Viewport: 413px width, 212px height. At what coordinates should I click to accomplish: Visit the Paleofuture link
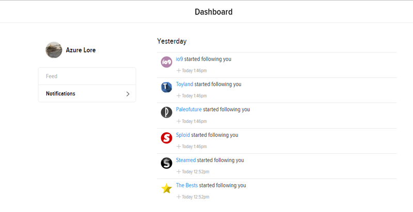coord(188,109)
